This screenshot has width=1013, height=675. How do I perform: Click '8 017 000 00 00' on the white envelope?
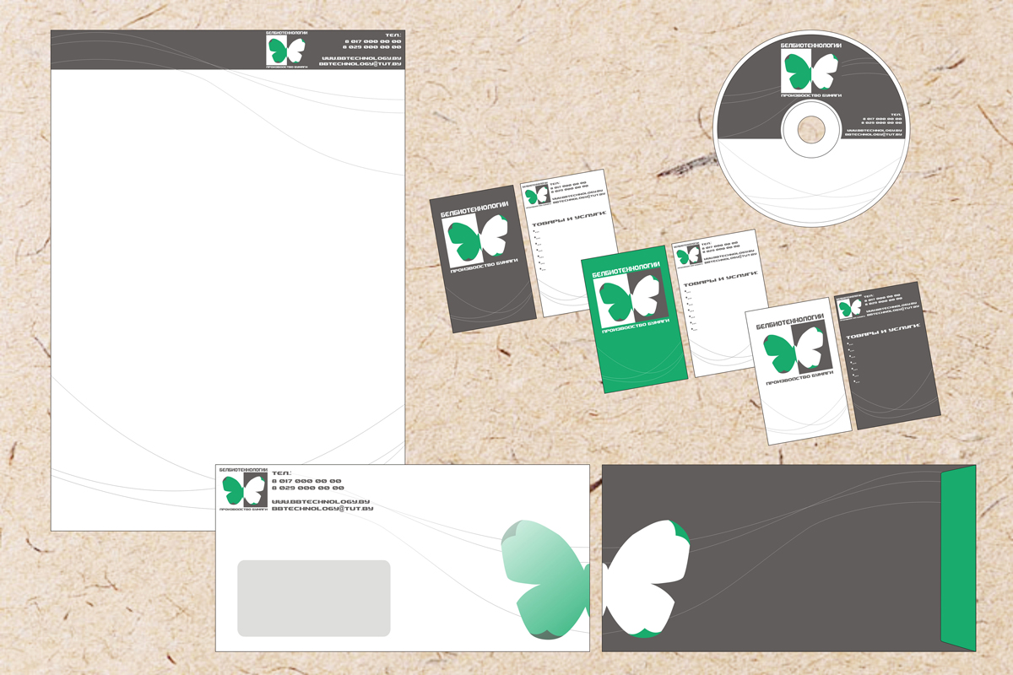tap(307, 480)
